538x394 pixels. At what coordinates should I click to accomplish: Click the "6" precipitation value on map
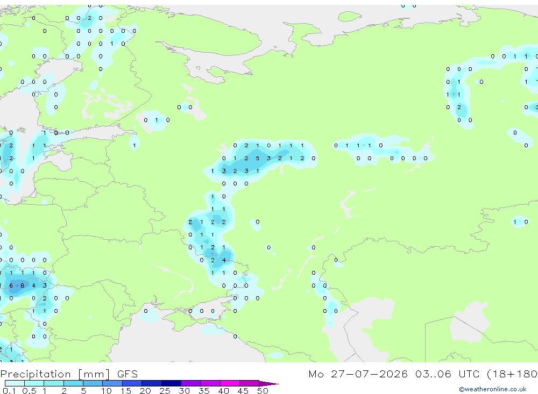[11, 285]
